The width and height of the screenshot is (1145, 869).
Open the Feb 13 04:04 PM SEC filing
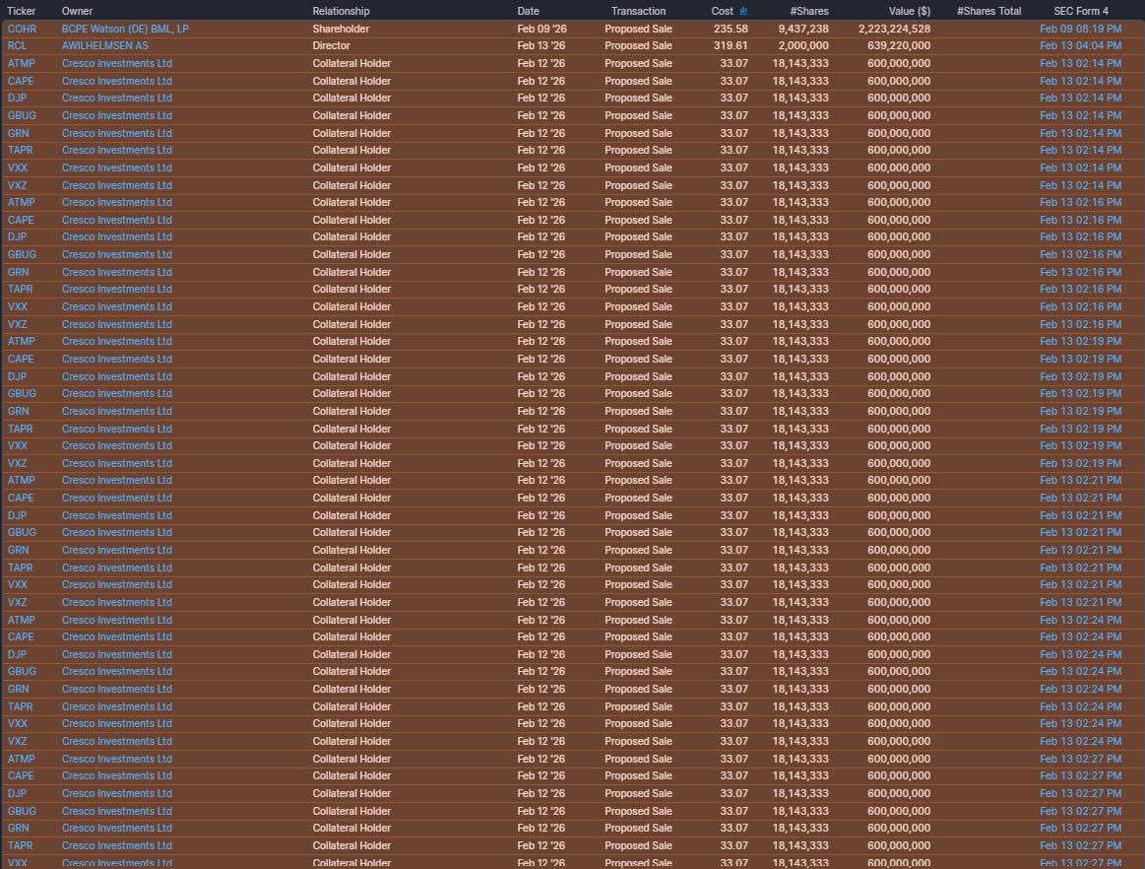tap(1081, 45)
